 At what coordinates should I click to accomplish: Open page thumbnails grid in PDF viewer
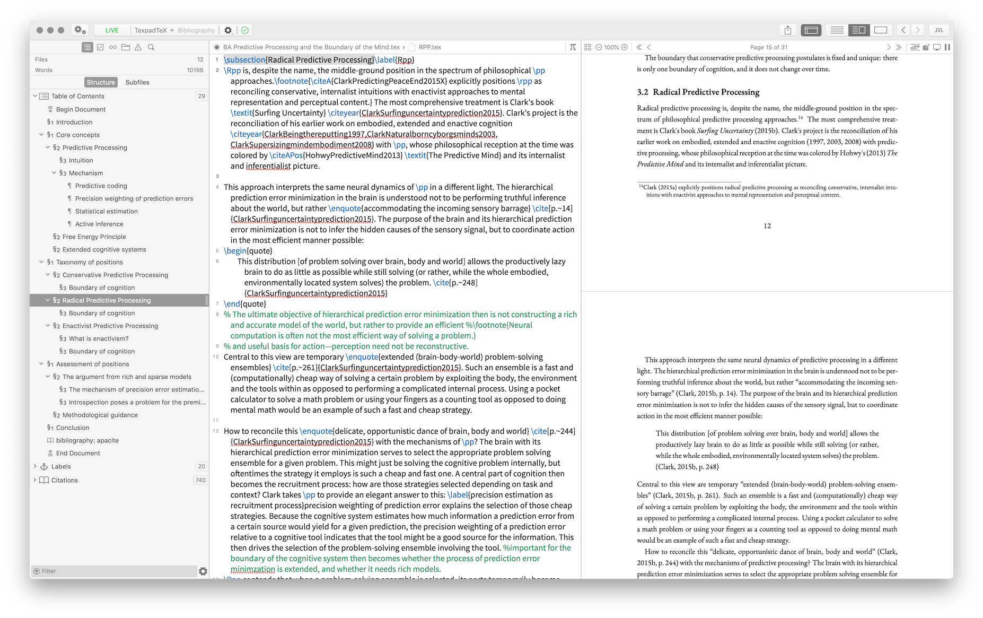(x=587, y=47)
